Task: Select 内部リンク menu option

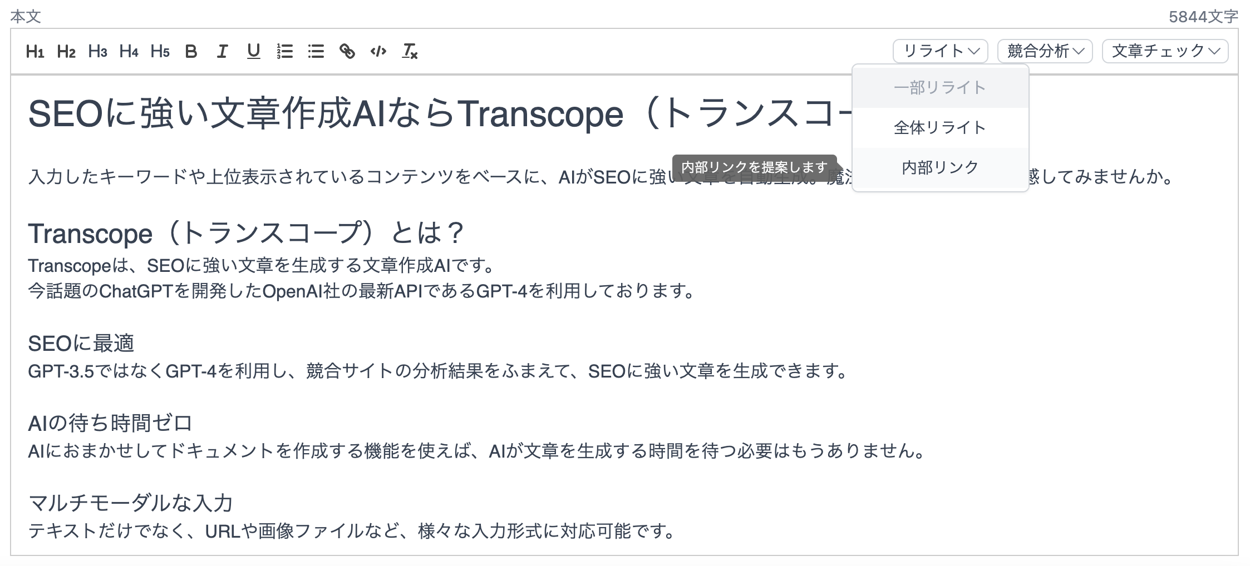Action: pos(940,167)
